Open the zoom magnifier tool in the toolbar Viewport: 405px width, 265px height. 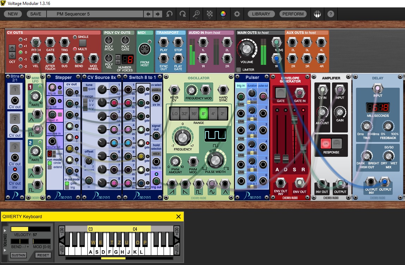[196, 14]
